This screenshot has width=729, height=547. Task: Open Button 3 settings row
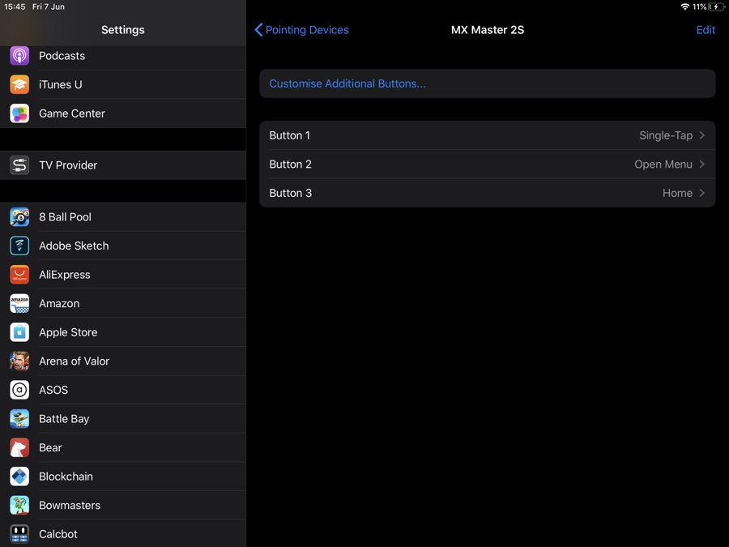click(488, 193)
